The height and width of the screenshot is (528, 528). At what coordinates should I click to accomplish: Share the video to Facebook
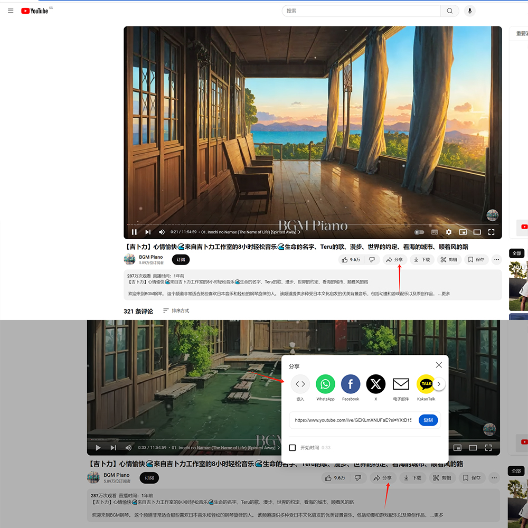(351, 388)
